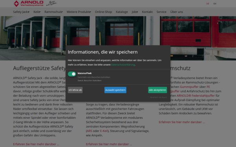The width and height of the screenshot is (236, 147).
Task: Switch language to DE
Action: [x=208, y=4]
